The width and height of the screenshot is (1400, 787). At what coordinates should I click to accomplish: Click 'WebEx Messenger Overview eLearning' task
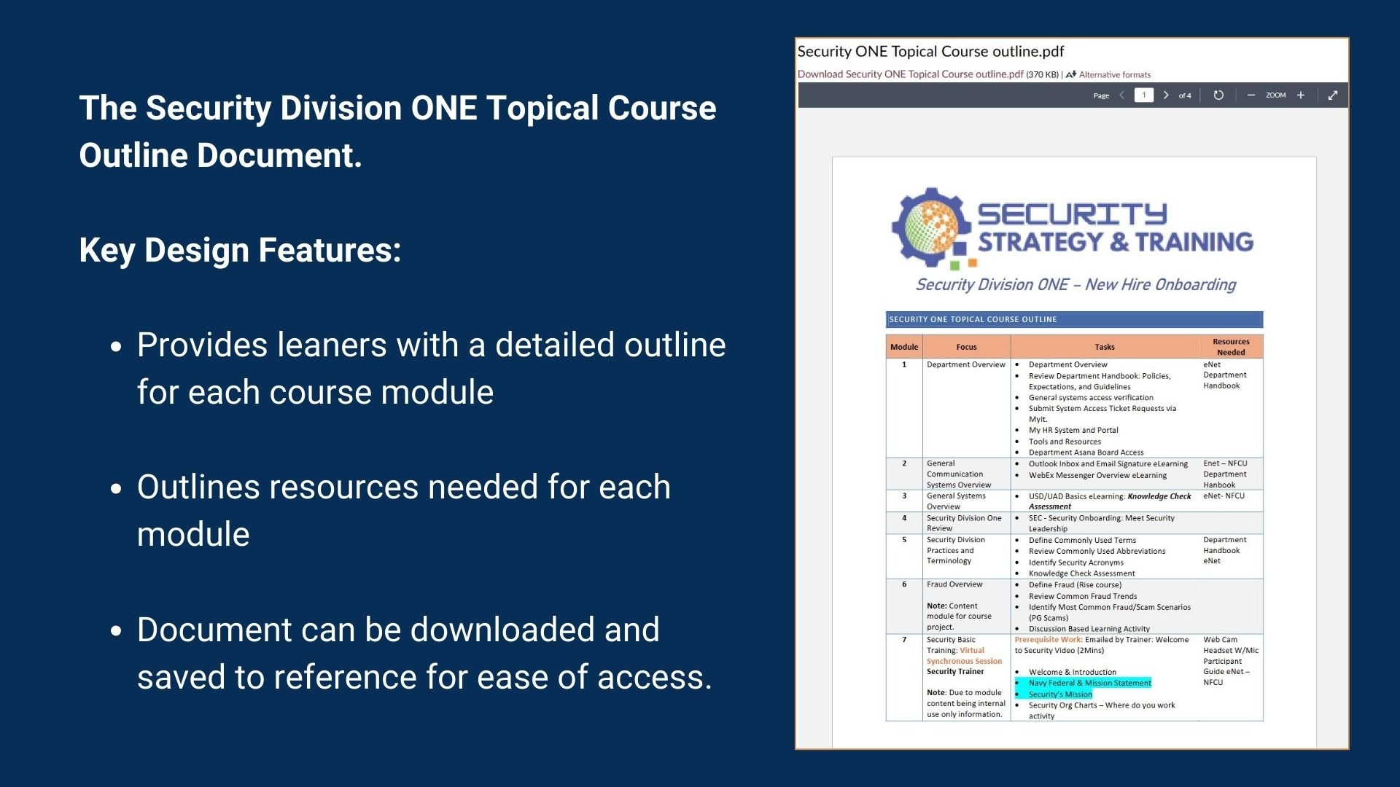click(1097, 475)
